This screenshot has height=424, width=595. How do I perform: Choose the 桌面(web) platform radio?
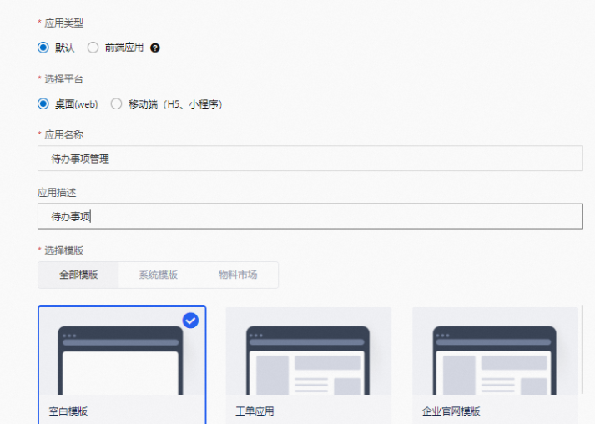[x=43, y=103]
